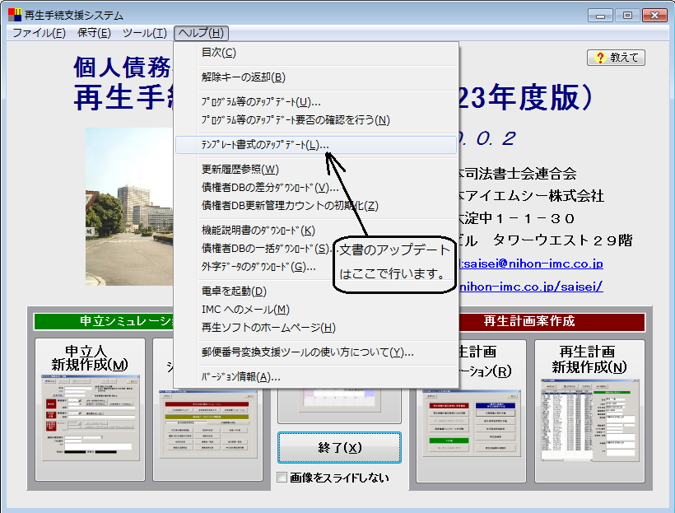The height and width of the screenshot is (513, 675).
Task: Minimize the 再生手続支援システム window
Action: pyautogui.click(x=603, y=15)
